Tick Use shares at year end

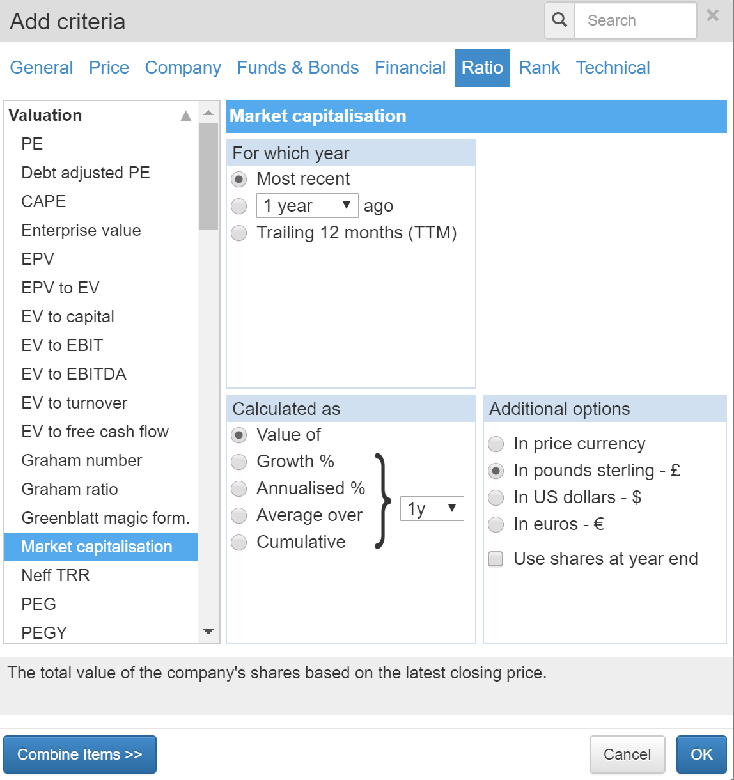point(496,559)
